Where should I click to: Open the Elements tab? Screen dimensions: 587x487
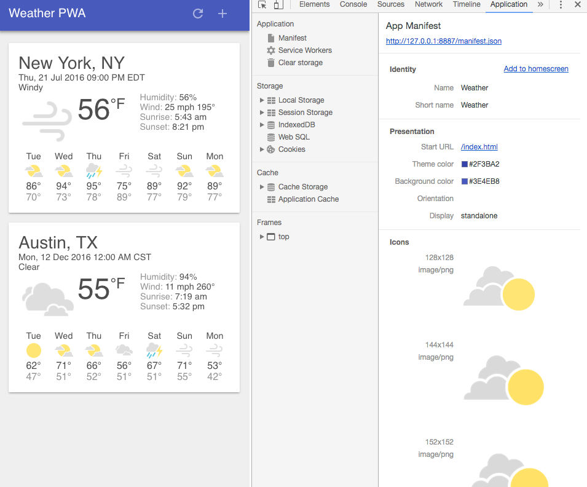tap(314, 4)
